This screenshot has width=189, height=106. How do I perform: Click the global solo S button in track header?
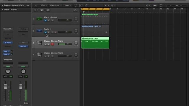[48, 10]
